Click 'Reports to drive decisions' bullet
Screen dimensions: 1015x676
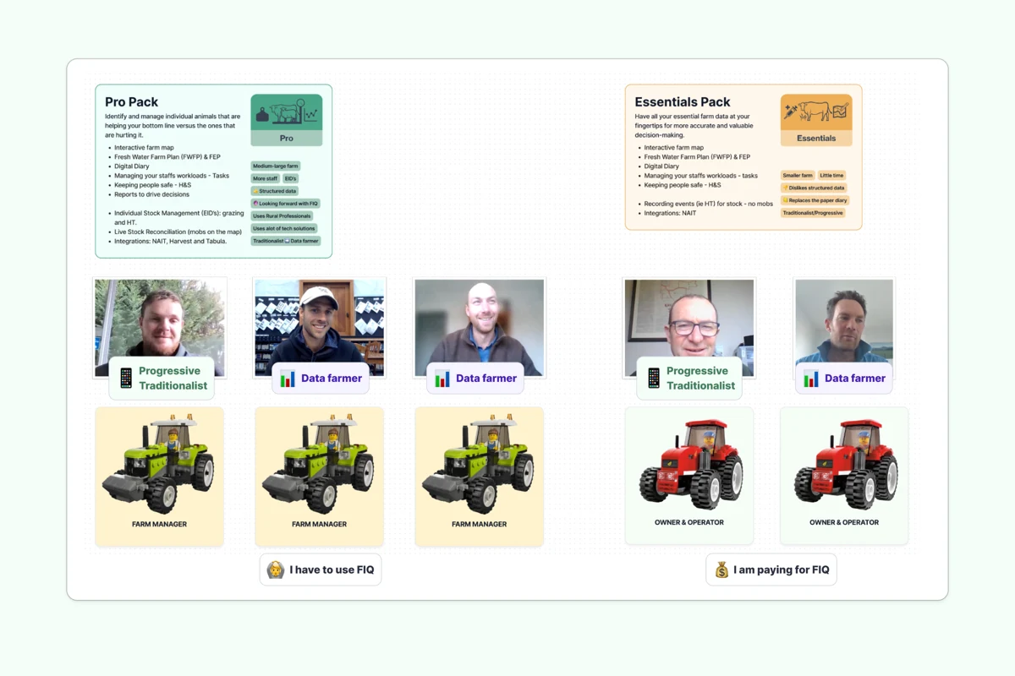152,194
